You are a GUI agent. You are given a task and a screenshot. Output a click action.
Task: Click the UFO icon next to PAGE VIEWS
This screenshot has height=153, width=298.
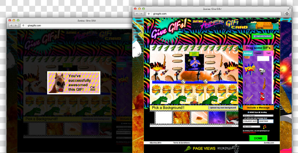coord(188,149)
